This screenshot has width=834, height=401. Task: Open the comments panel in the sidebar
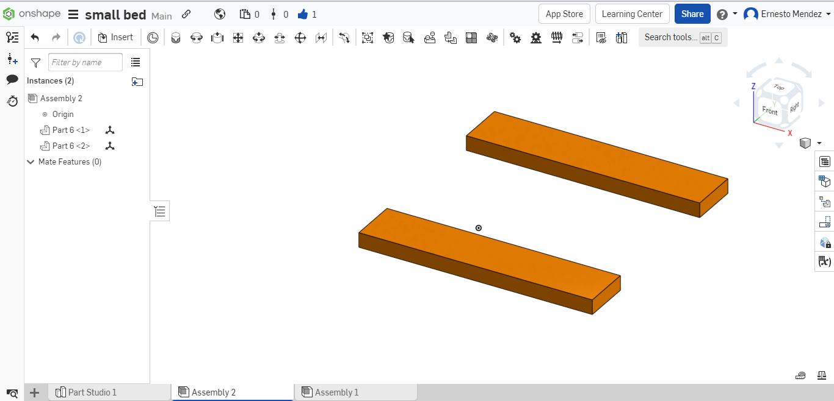click(x=12, y=80)
